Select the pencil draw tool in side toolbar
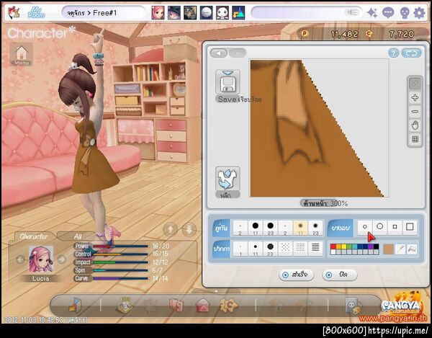The image size is (432, 338). tap(415, 84)
